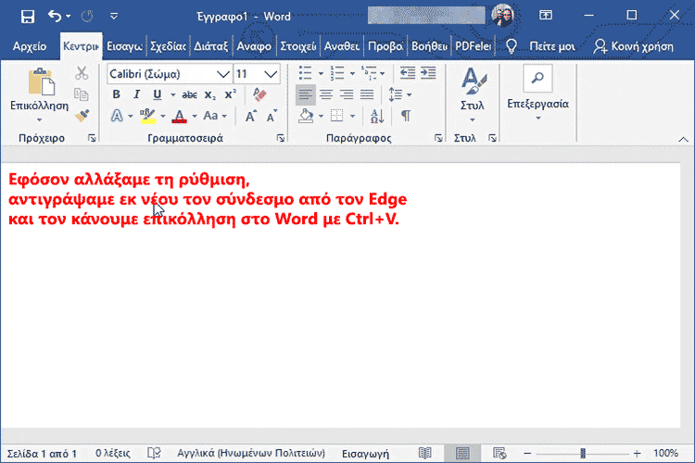The width and height of the screenshot is (695, 463).
Task: Click the Sort A-Z icon
Action: pyautogui.click(x=377, y=116)
